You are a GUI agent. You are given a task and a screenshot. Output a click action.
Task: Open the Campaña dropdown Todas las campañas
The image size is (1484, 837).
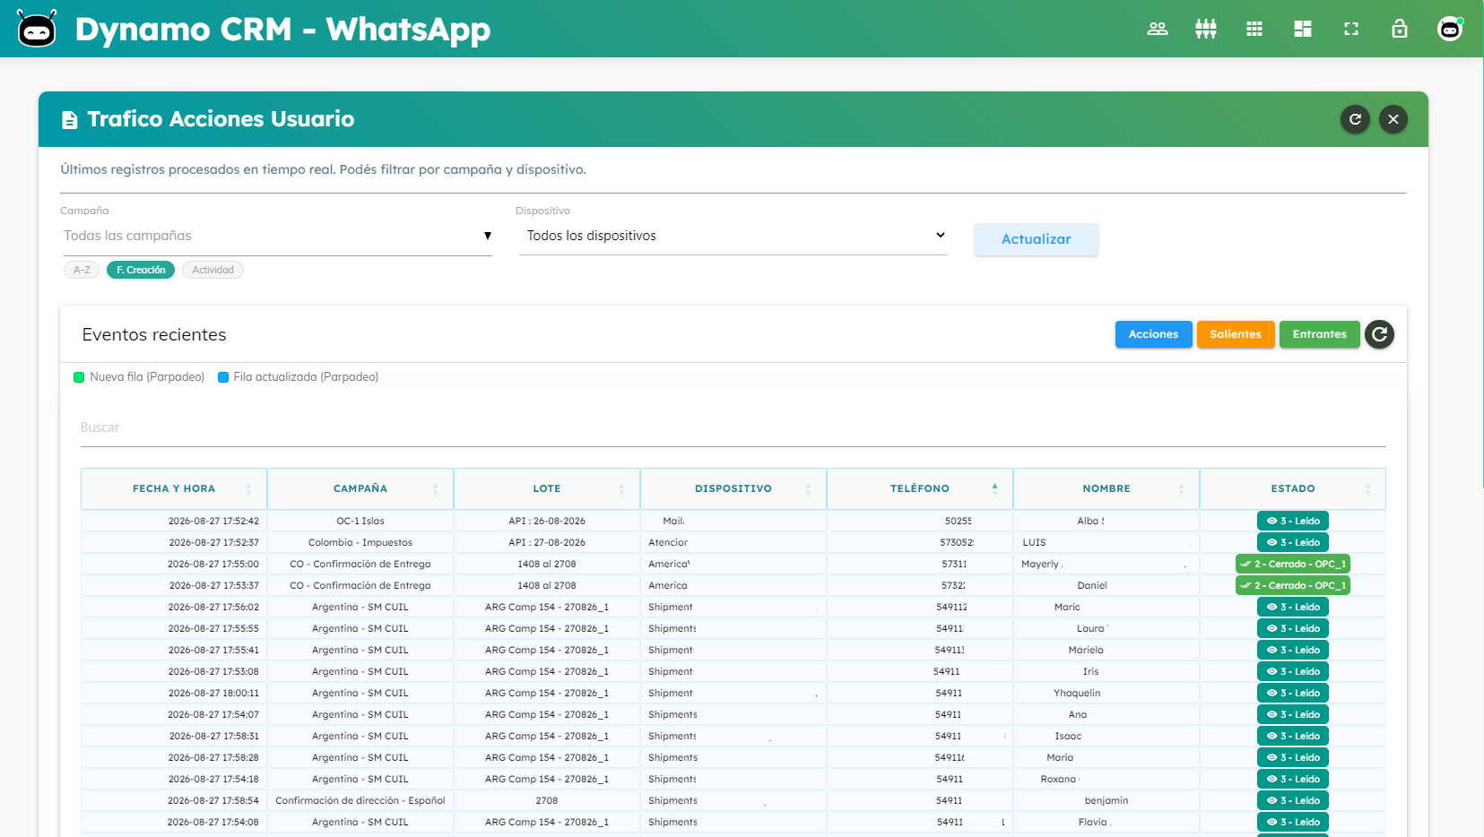276,236
